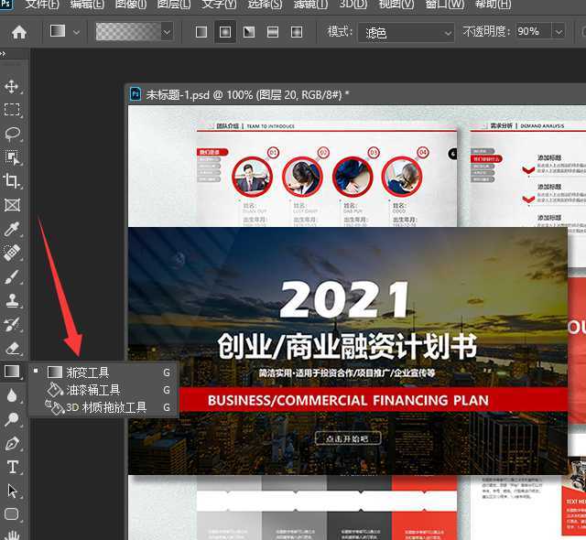This screenshot has height=540, width=586.
Task: Select the Rounded Rectangle shape tool
Action: click(12, 514)
